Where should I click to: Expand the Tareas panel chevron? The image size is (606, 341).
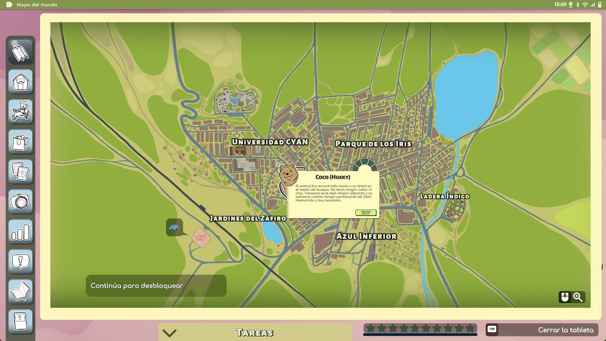pos(169,333)
